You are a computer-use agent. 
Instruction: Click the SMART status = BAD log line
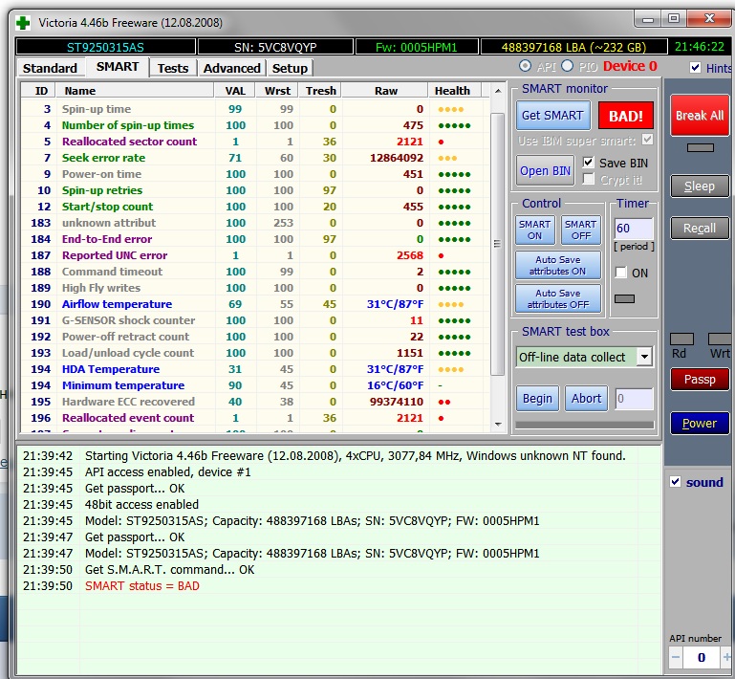(x=142, y=586)
